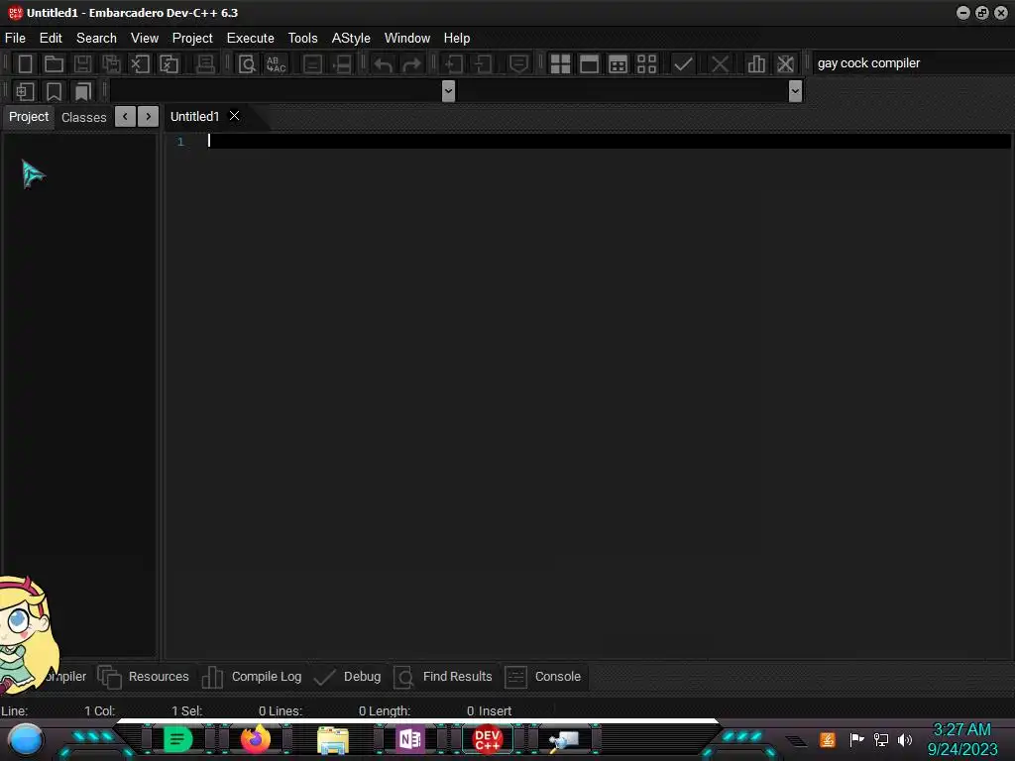The image size is (1015, 761).
Task: Open the Find Results bottom tab
Action: 443,676
